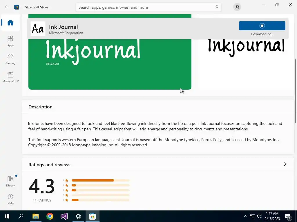The image size is (297, 222).
Task: Open the Library section
Action: (10, 181)
